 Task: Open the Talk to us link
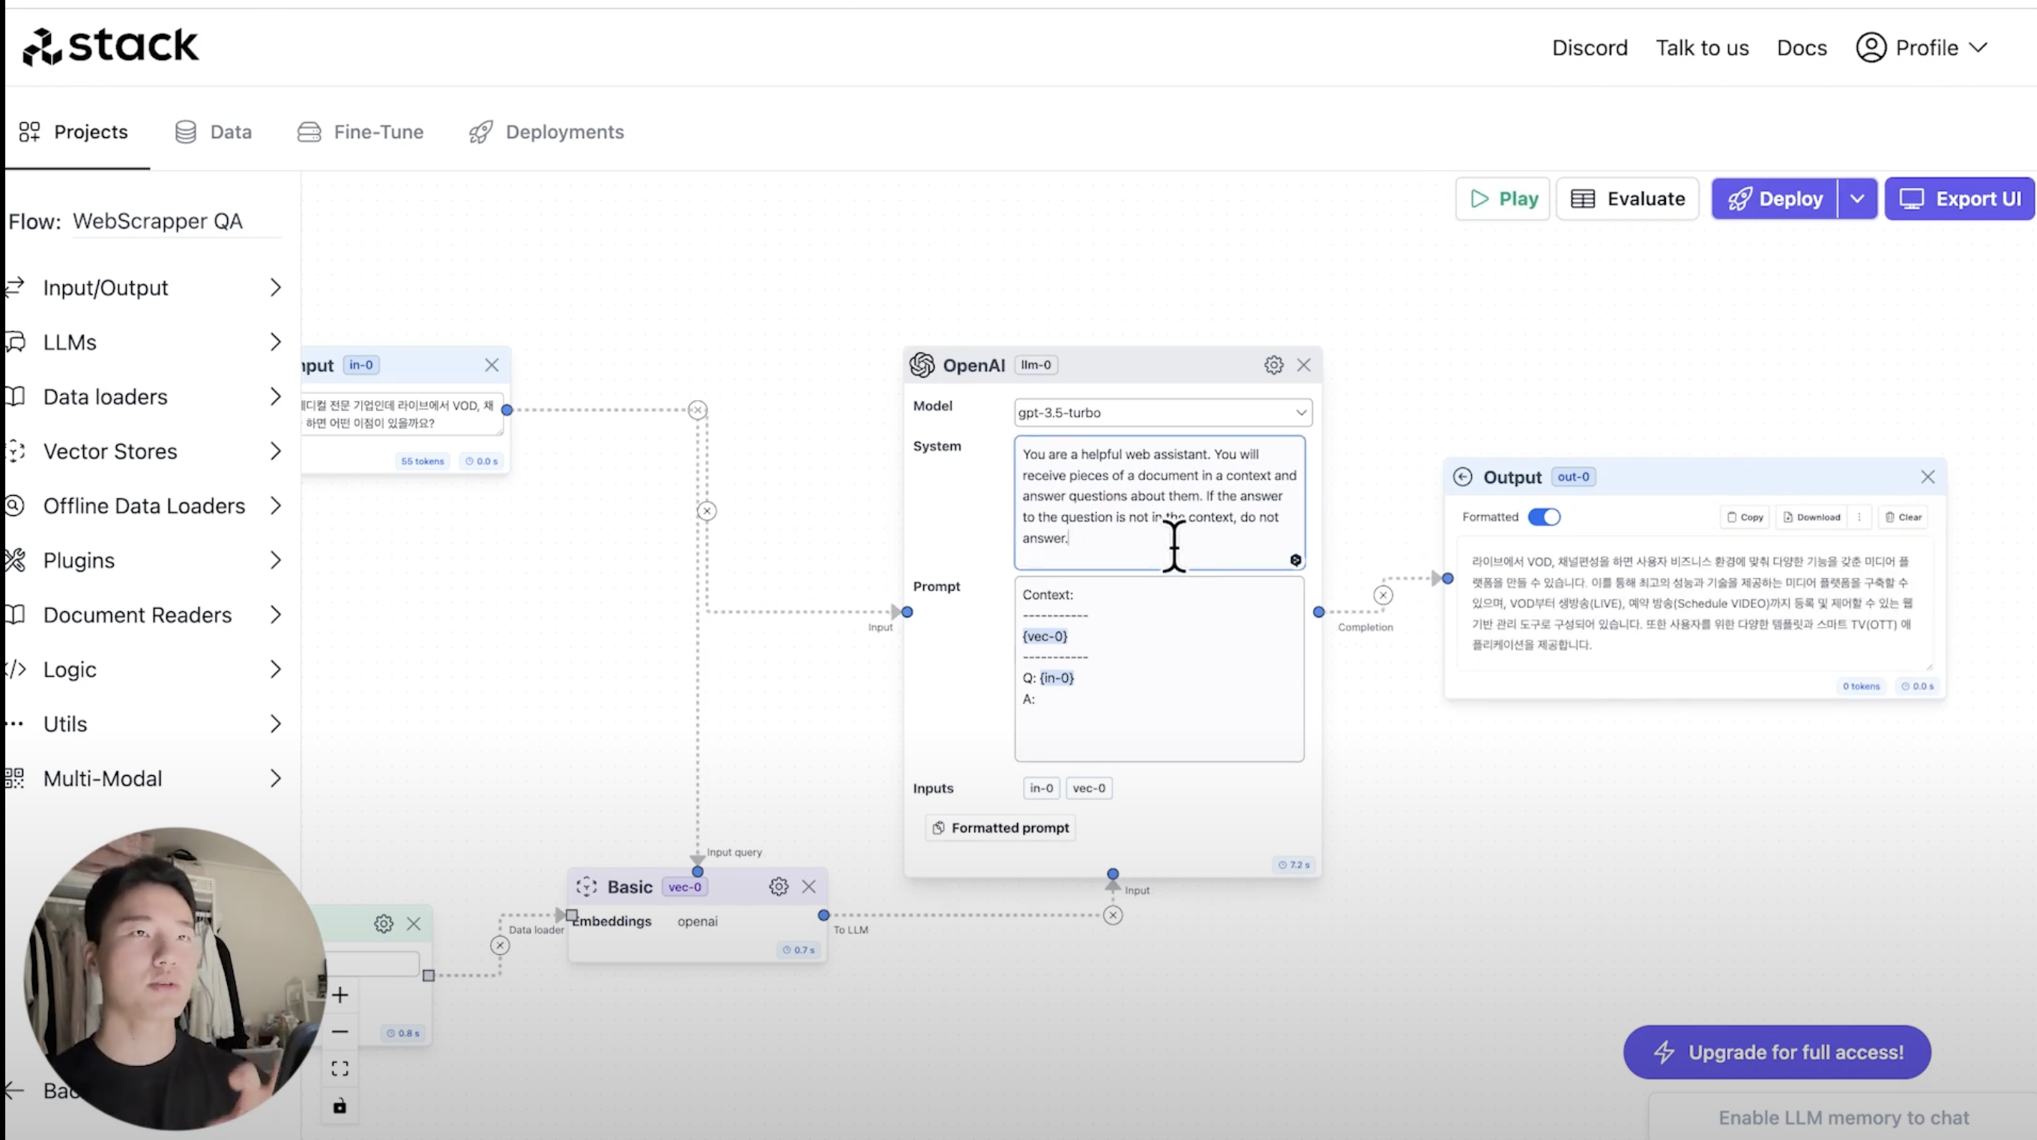click(1703, 47)
